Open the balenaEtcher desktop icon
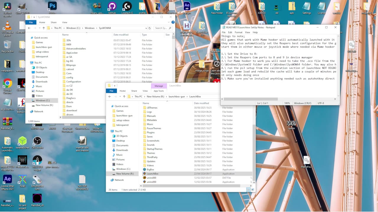 22,141
